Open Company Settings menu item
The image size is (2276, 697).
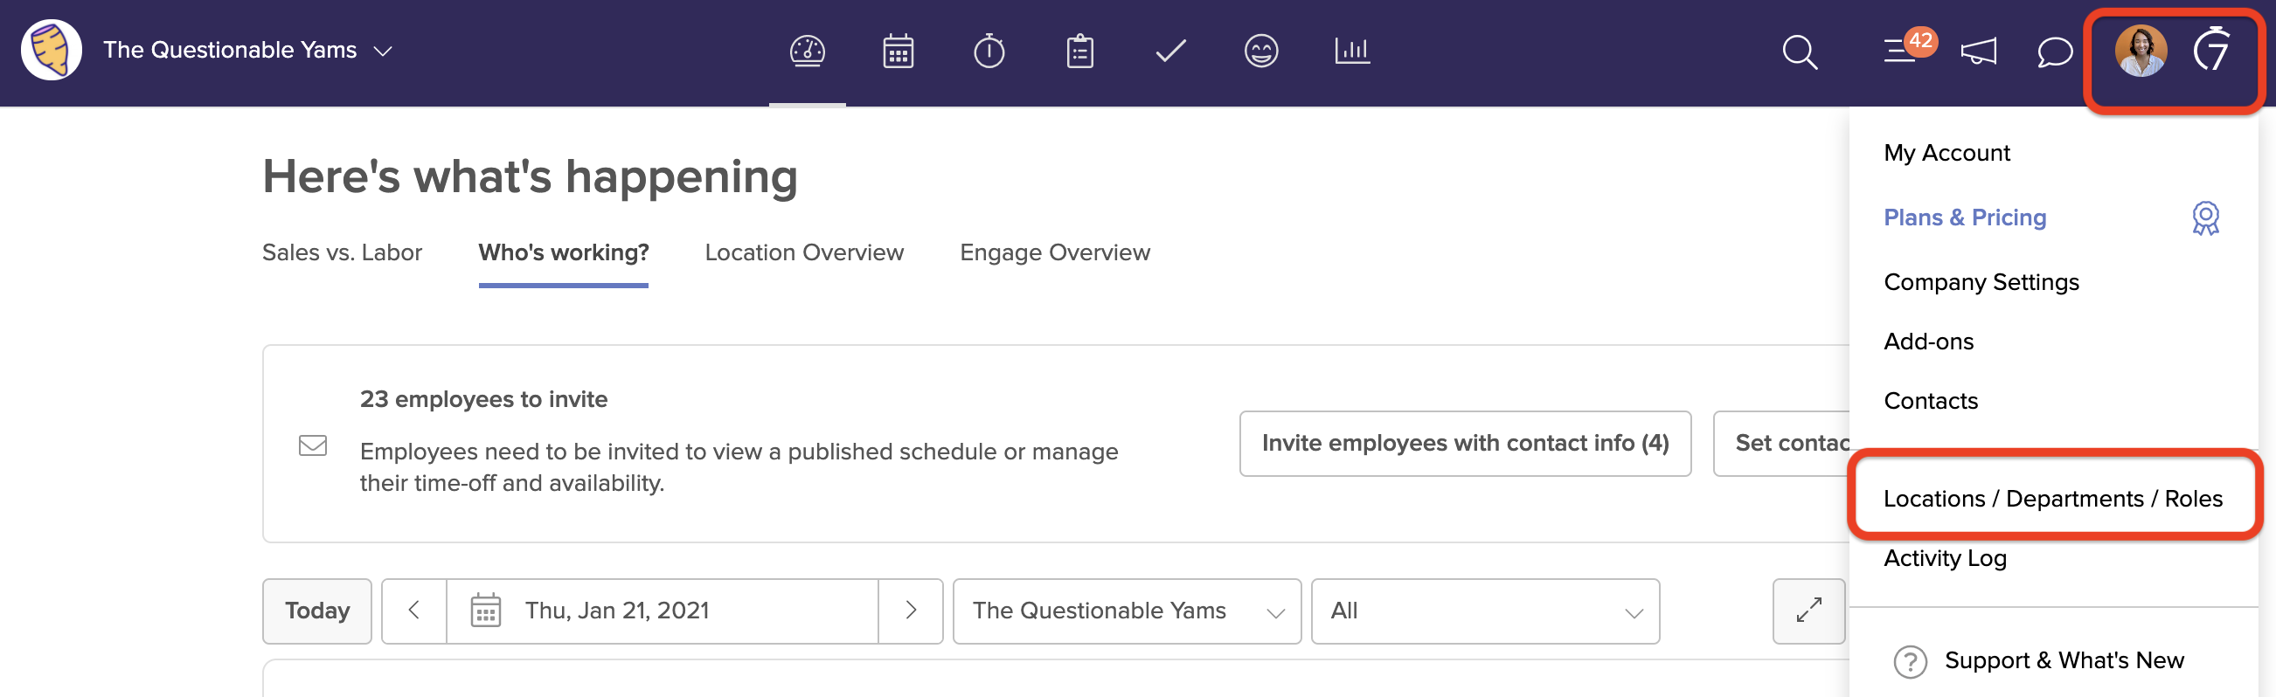click(1981, 282)
